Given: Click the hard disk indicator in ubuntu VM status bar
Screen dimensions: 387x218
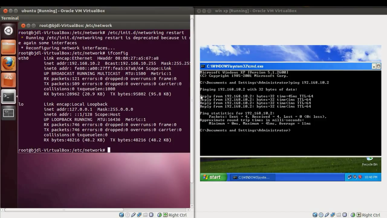Looking at the screenshot, I should click(121, 215).
